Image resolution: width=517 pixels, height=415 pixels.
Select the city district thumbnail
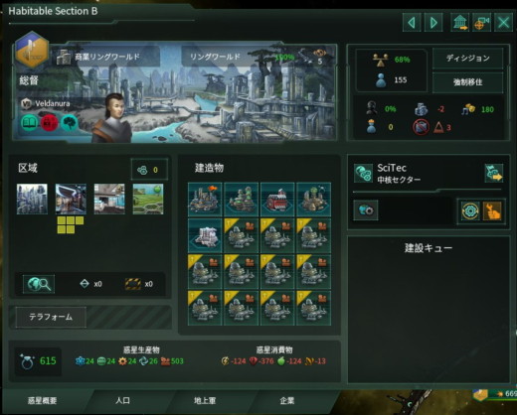coord(32,199)
